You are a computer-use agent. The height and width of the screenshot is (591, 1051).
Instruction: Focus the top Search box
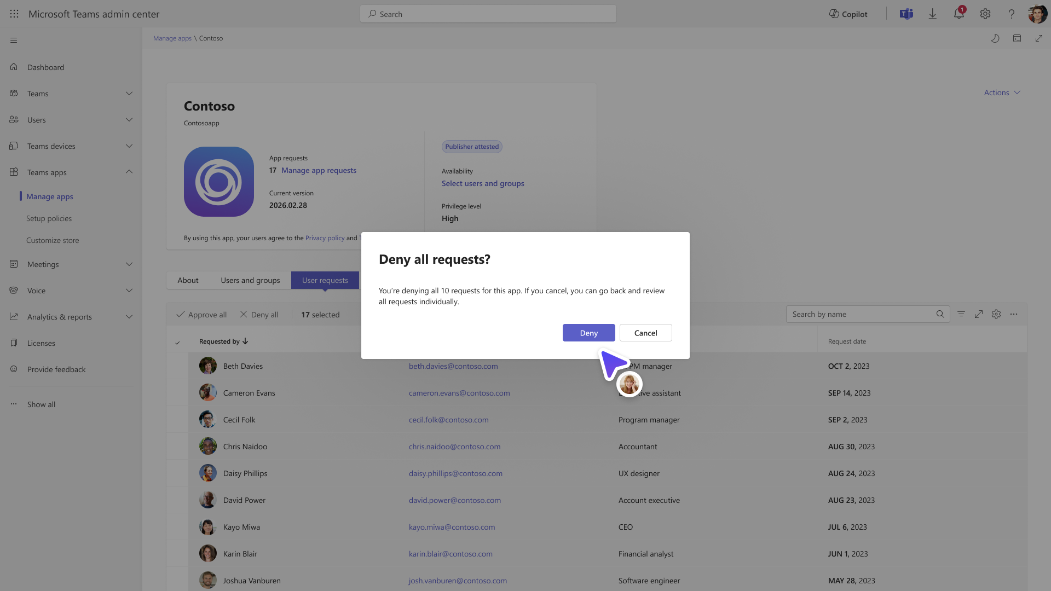pos(488,14)
